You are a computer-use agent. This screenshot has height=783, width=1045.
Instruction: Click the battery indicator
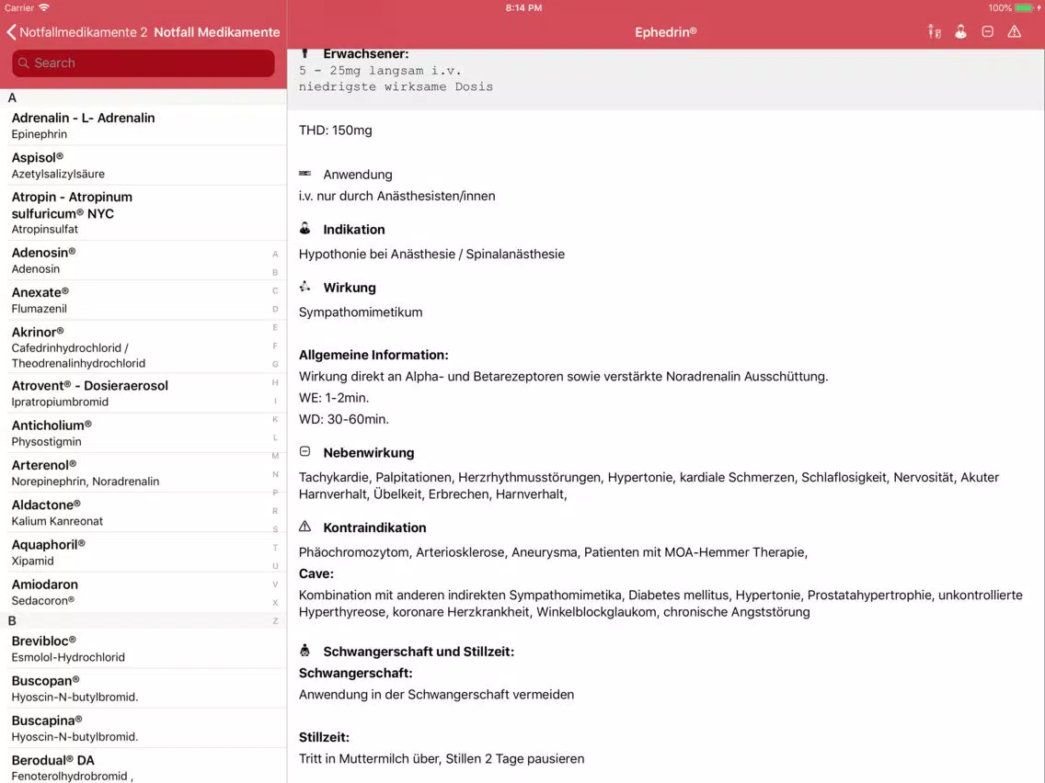click(1025, 8)
